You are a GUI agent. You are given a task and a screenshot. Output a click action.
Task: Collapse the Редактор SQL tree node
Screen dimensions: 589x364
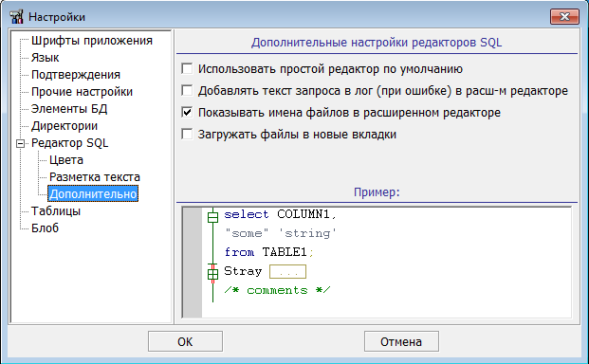(21, 143)
